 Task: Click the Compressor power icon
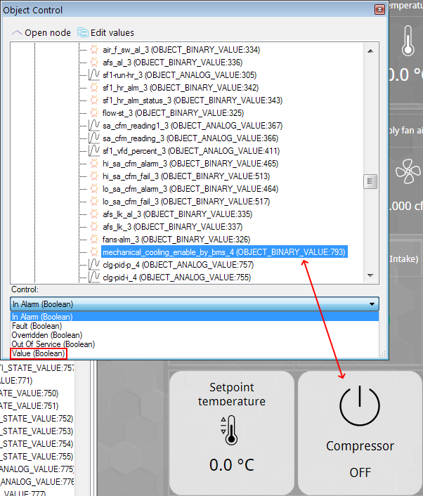tap(360, 405)
